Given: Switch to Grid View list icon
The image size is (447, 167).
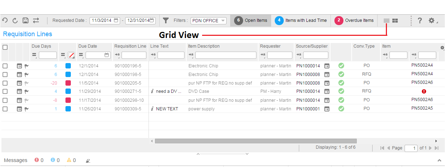Looking at the screenshot, I should tap(387, 21).
